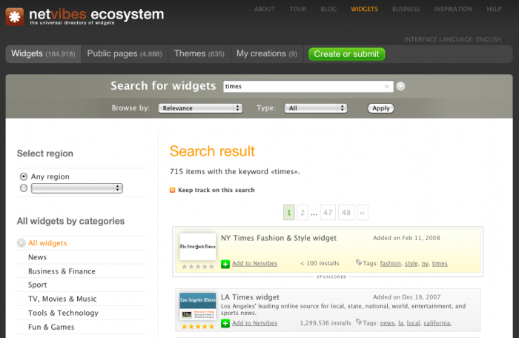Click the ny tag link
Screen dimensions: 519x338
[x=425, y=264]
